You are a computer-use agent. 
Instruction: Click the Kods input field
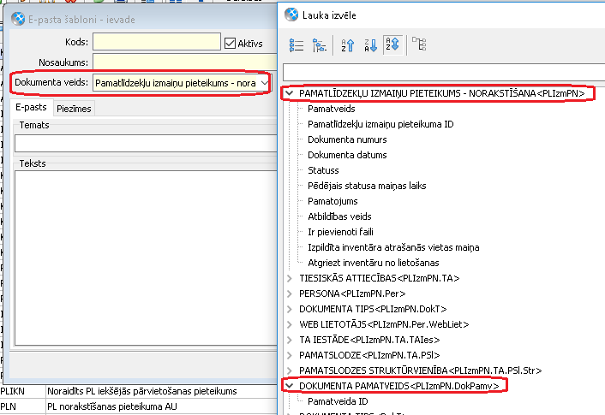coord(157,42)
